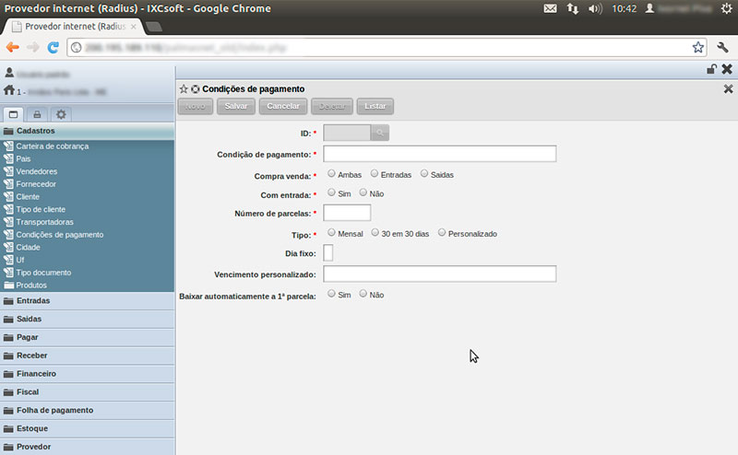Open Uf menu item
Screen dimensions: 738x455
[x=19, y=261]
